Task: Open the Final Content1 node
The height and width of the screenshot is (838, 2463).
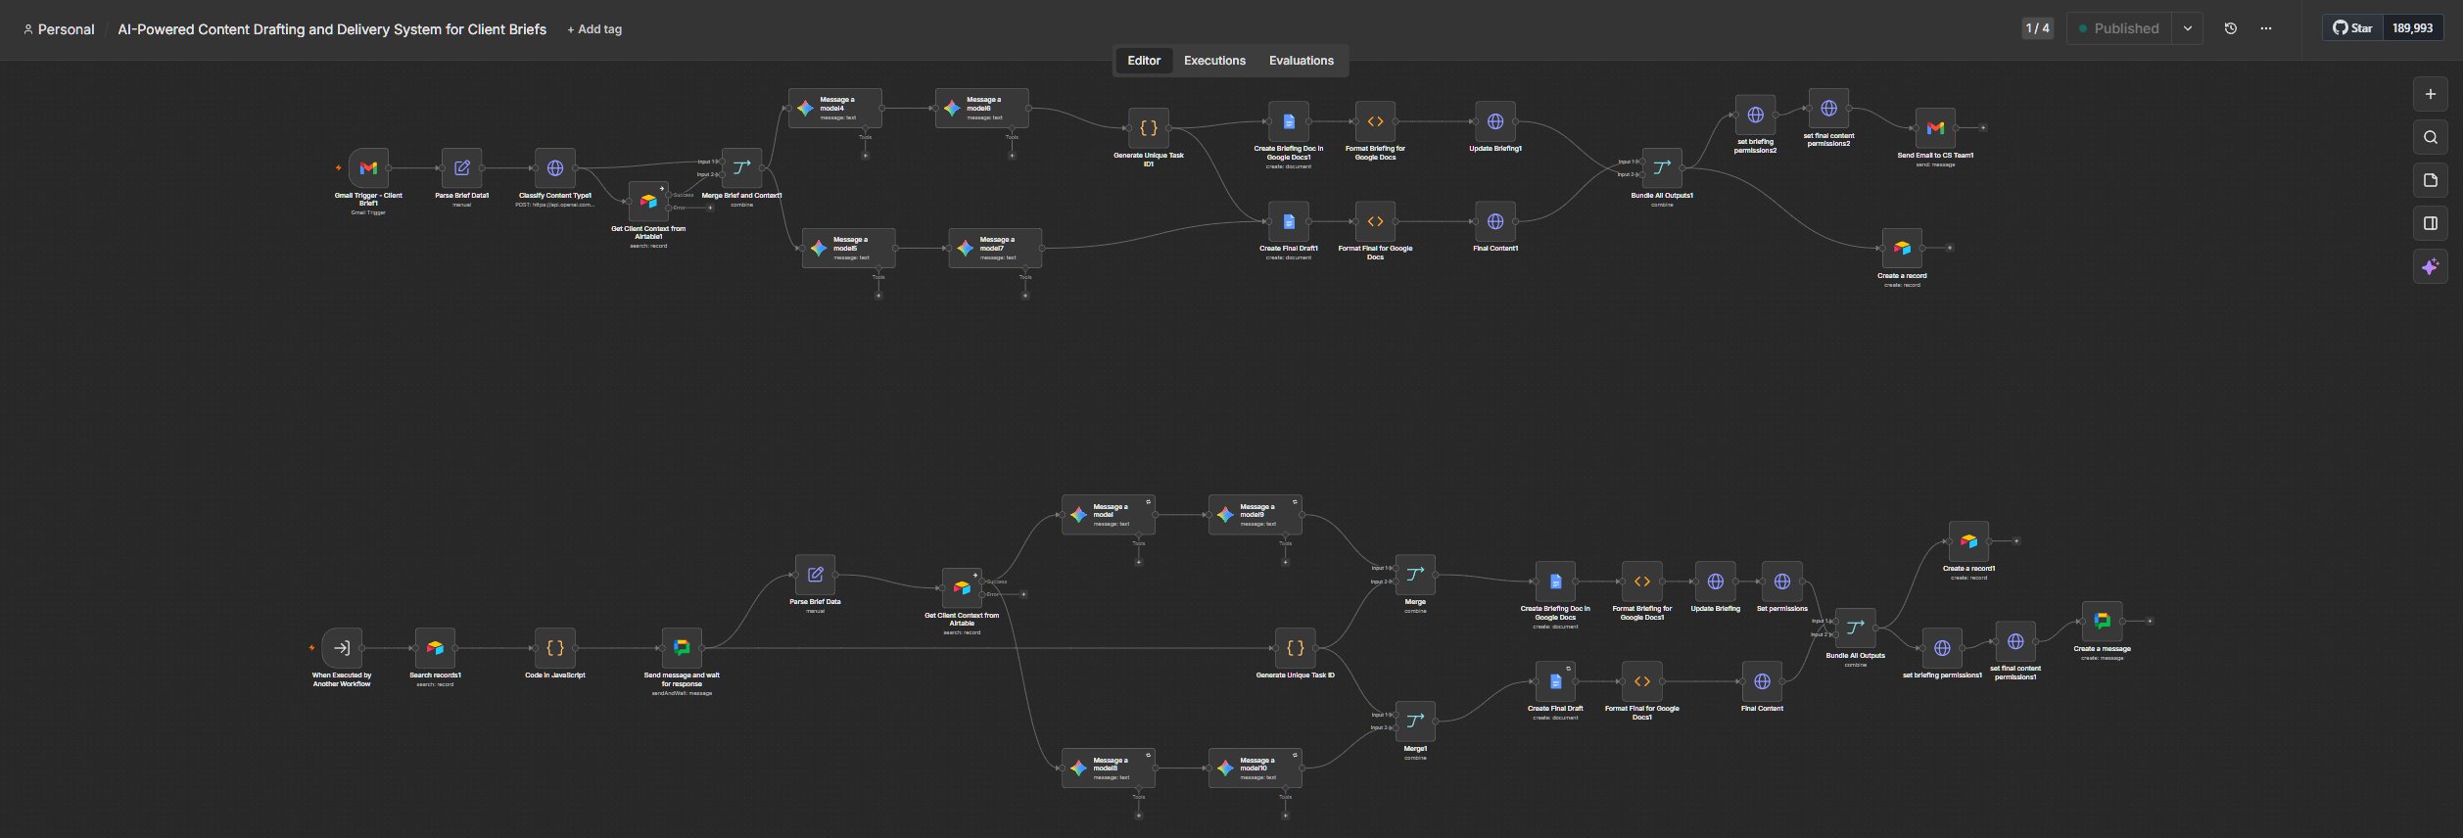Action: (x=1495, y=221)
